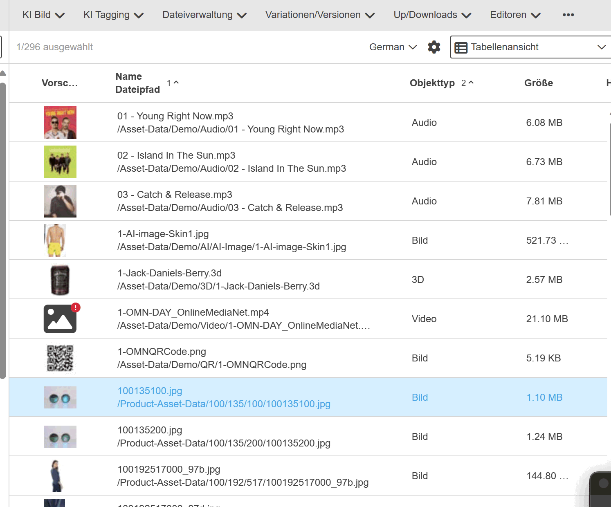This screenshot has width=611, height=507.
Task: Click the broken video placeholder icon
Action: (x=60, y=319)
